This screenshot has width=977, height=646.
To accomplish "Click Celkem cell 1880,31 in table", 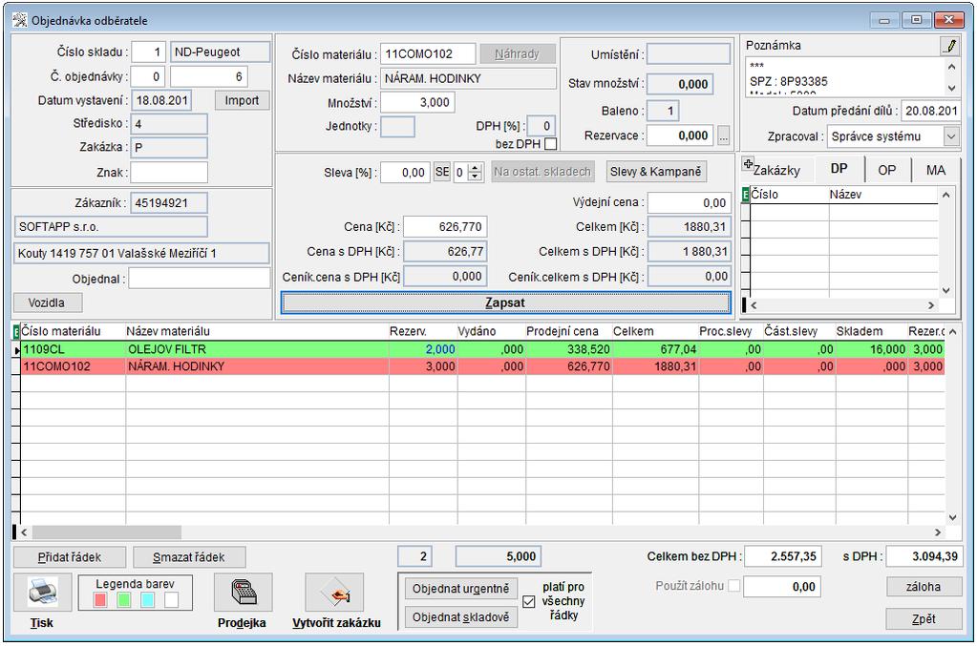I will click(655, 366).
